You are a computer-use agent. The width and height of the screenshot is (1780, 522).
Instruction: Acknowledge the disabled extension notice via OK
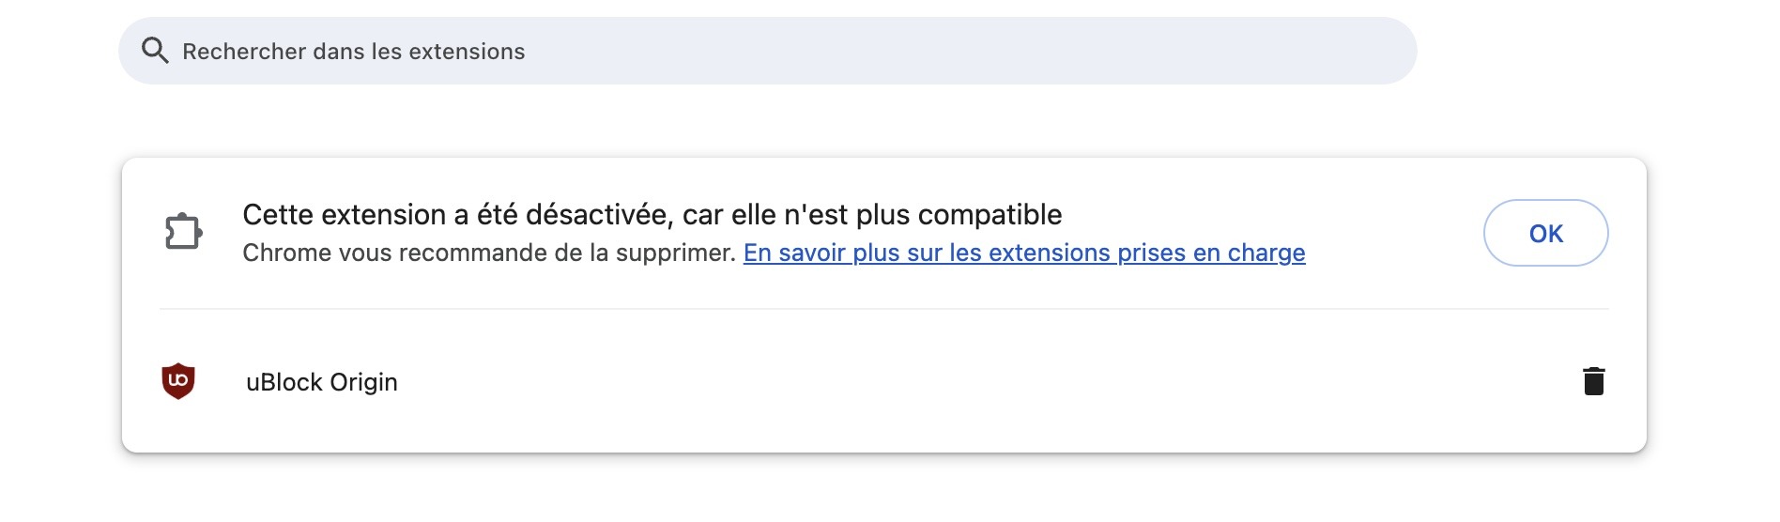pos(1545,233)
